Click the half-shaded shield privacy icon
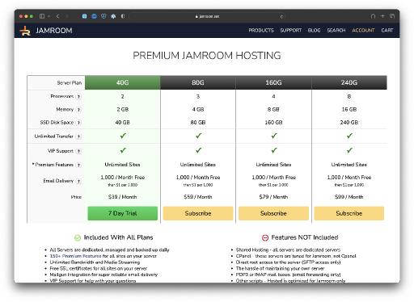 coord(123,16)
